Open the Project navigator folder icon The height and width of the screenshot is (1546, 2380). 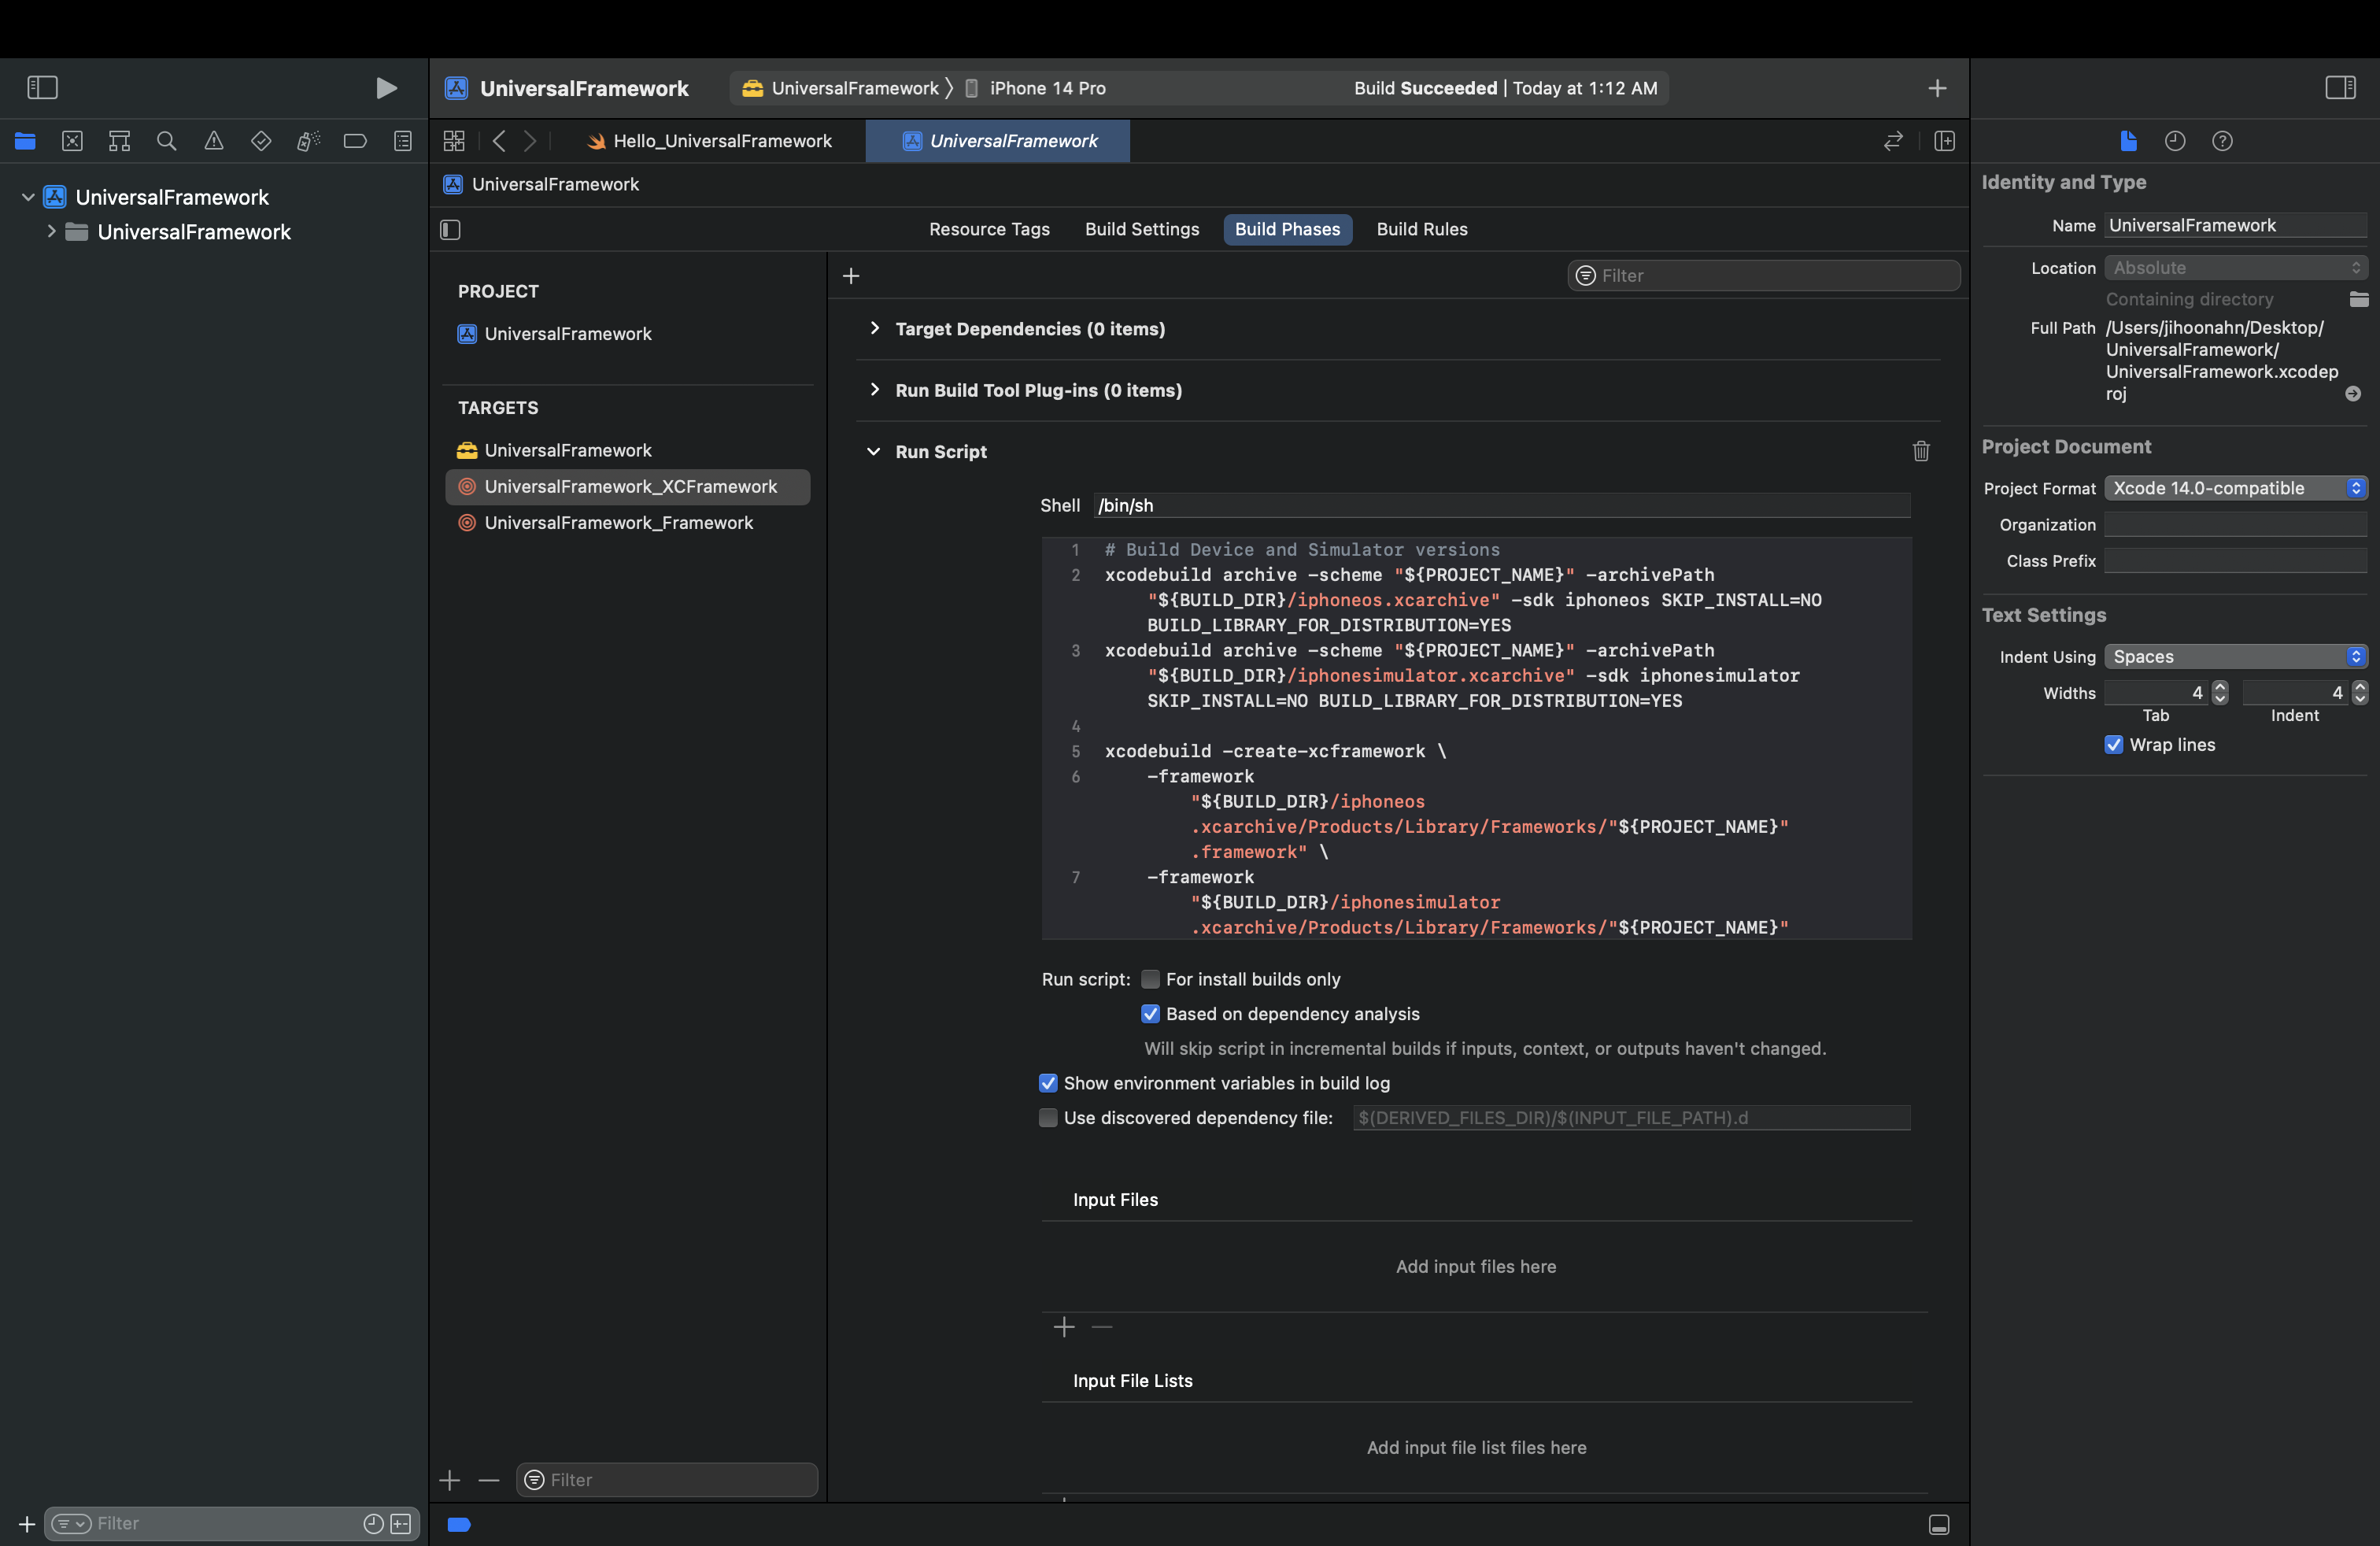(x=25, y=141)
